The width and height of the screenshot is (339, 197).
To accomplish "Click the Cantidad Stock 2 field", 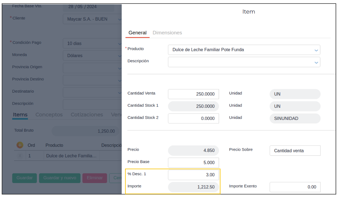I will [193, 118].
